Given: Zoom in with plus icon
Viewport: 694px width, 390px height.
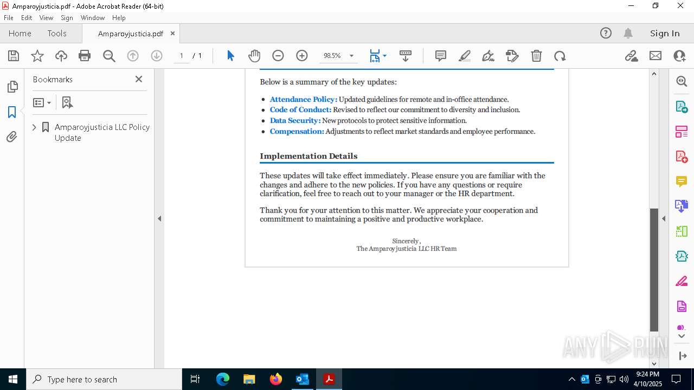Looking at the screenshot, I should (302, 56).
